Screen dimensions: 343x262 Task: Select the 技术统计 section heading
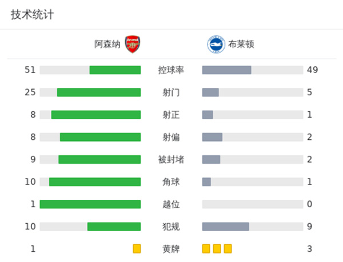tap(32, 15)
